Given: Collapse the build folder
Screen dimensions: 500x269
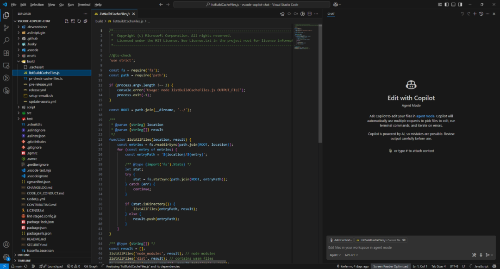Looking at the screenshot, I should pos(31,62).
